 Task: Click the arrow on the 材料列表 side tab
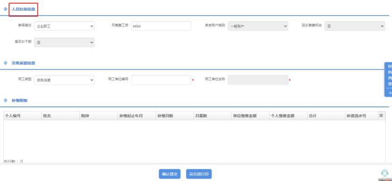coord(389,93)
